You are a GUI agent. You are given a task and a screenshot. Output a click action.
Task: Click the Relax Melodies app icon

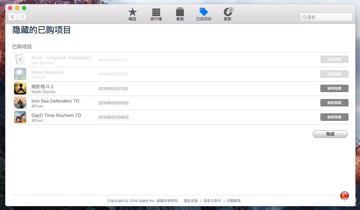(20, 74)
